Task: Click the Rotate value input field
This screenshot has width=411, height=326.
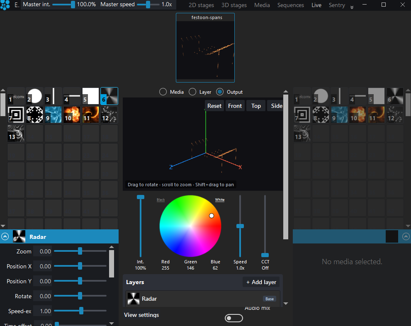Action: [43, 296]
